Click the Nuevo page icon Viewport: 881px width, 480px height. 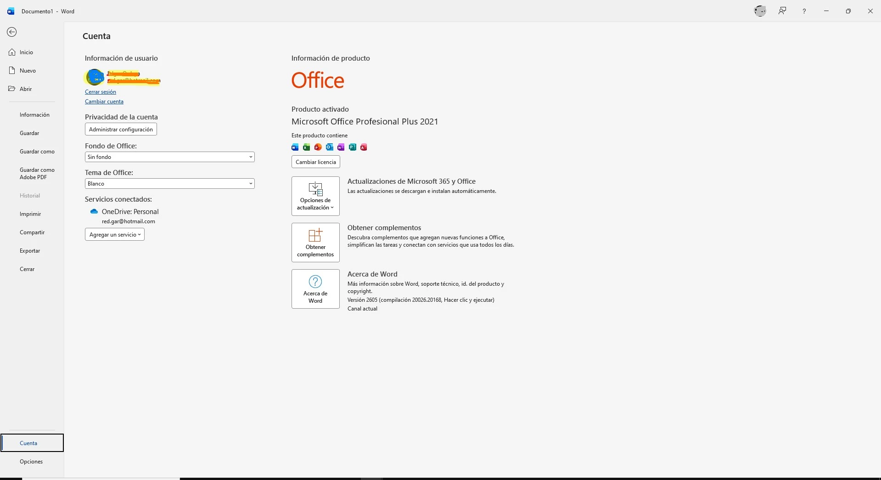click(12, 71)
